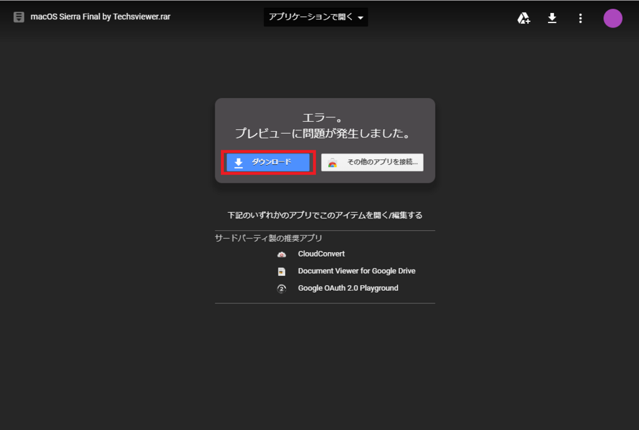Open the more actions three-dot menu
639x430 pixels.
(x=580, y=18)
